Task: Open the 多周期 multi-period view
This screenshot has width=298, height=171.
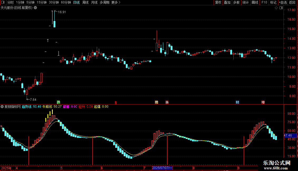Action: 104,2
